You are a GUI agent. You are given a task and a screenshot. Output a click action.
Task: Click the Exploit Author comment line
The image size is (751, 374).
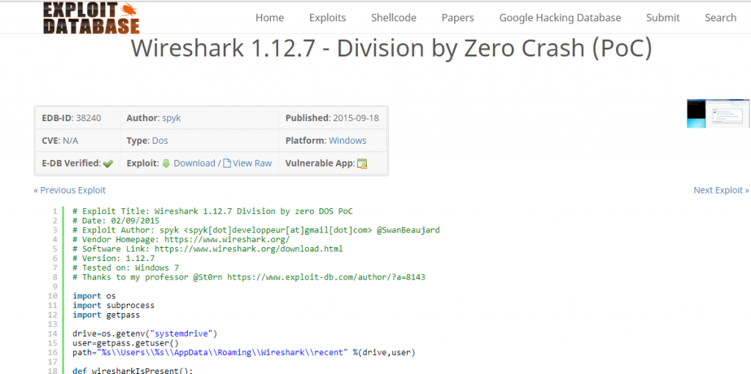[256, 230]
